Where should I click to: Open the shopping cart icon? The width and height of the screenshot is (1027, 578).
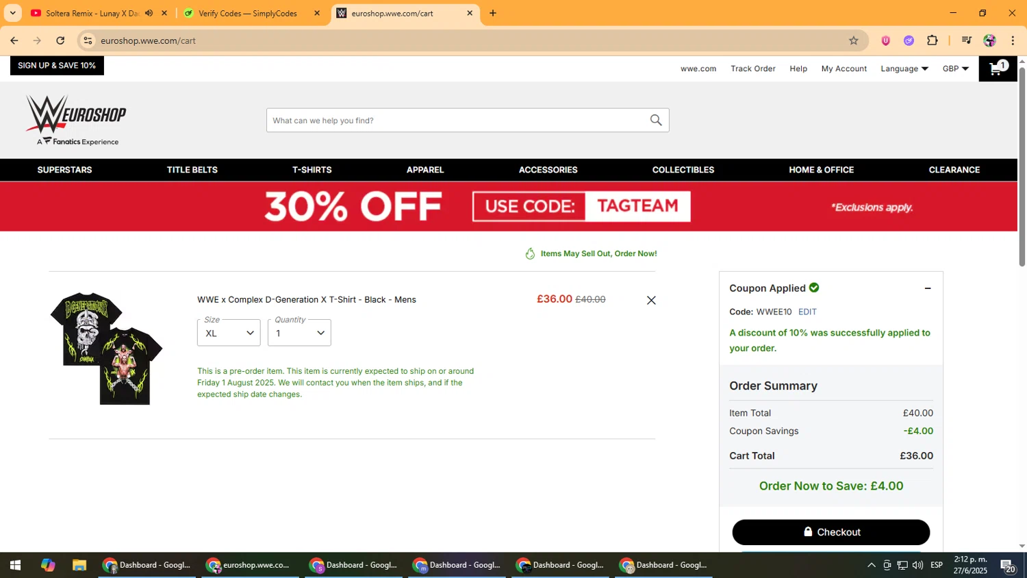click(998, 68)
